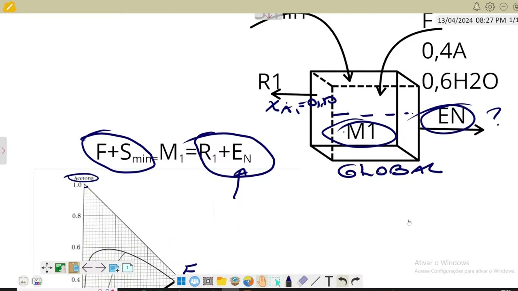Redo the last stroke

(x=355, y=281)
